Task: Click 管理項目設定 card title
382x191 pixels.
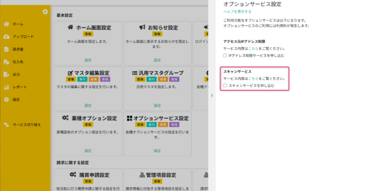Action: click(x=161, y=175)
